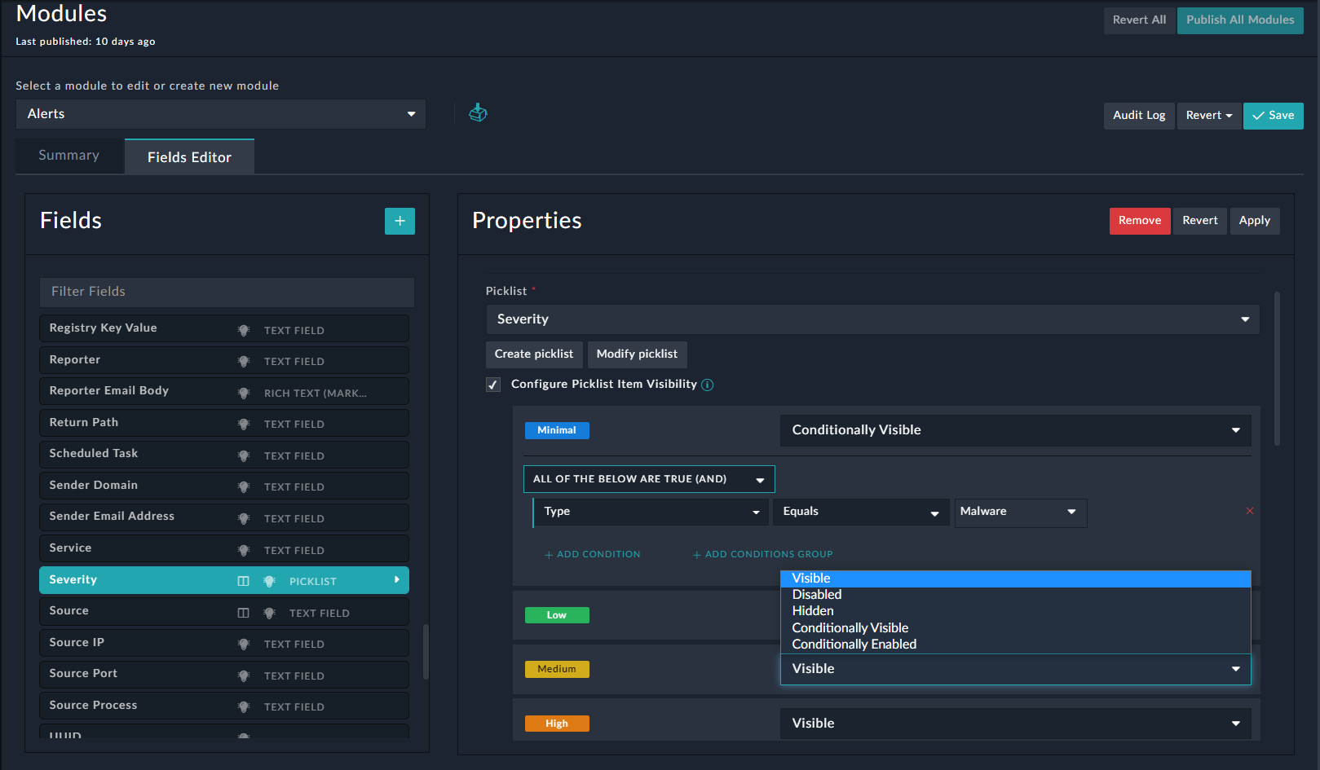
Task: Click the columns icon on the Severity field
Action: pyautogui.click(x=243, y=580)
